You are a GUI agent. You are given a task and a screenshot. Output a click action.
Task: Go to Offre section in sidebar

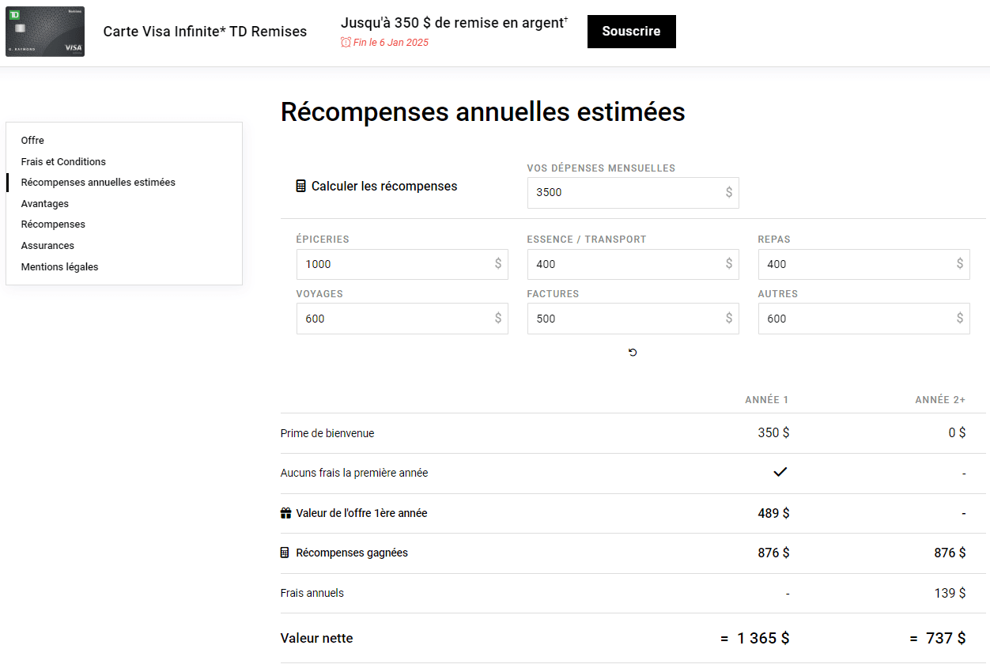tap(32, 141)
